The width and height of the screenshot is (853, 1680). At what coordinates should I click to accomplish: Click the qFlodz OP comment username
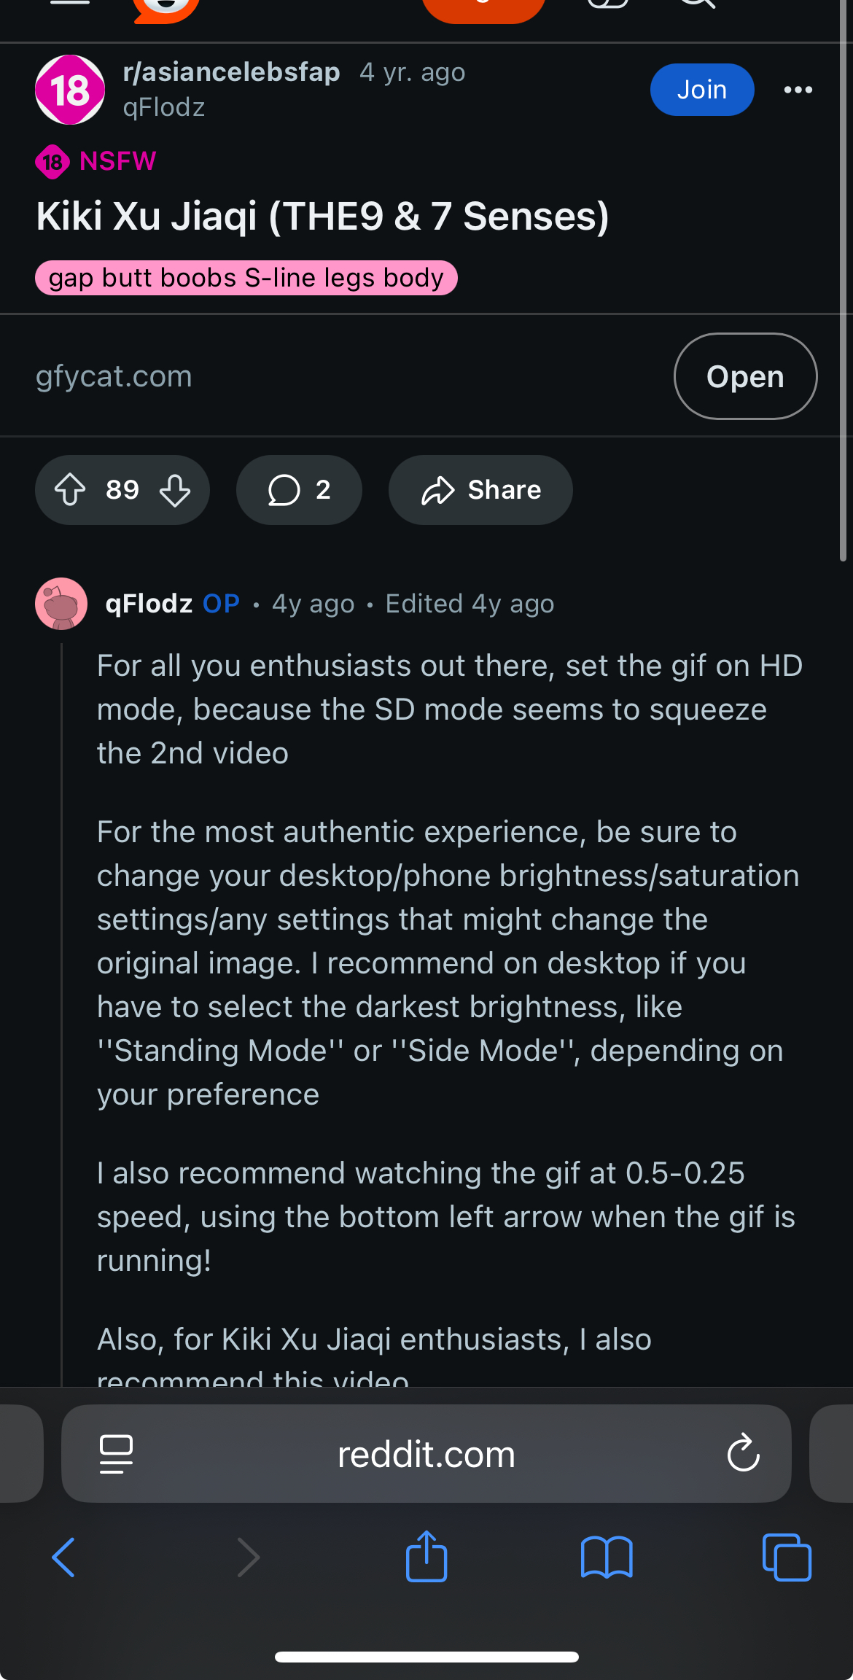tap(149, 604)
